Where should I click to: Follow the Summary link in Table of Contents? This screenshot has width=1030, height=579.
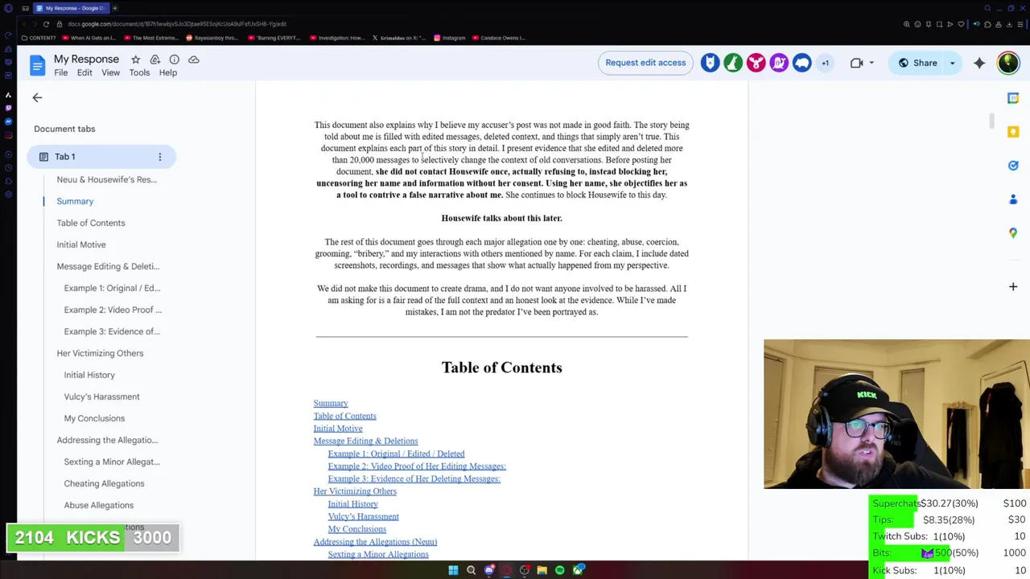click(x=331, y=403)
